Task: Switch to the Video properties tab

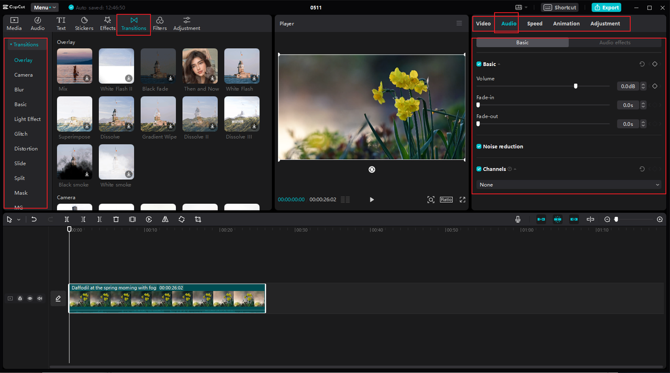Action: coord(483,24)
